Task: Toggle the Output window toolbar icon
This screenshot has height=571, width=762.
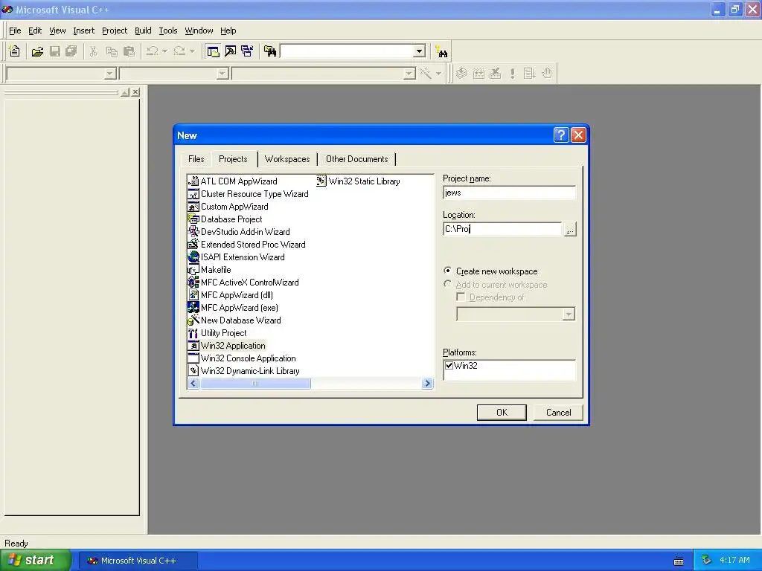Action: click(x=231, y=51)
